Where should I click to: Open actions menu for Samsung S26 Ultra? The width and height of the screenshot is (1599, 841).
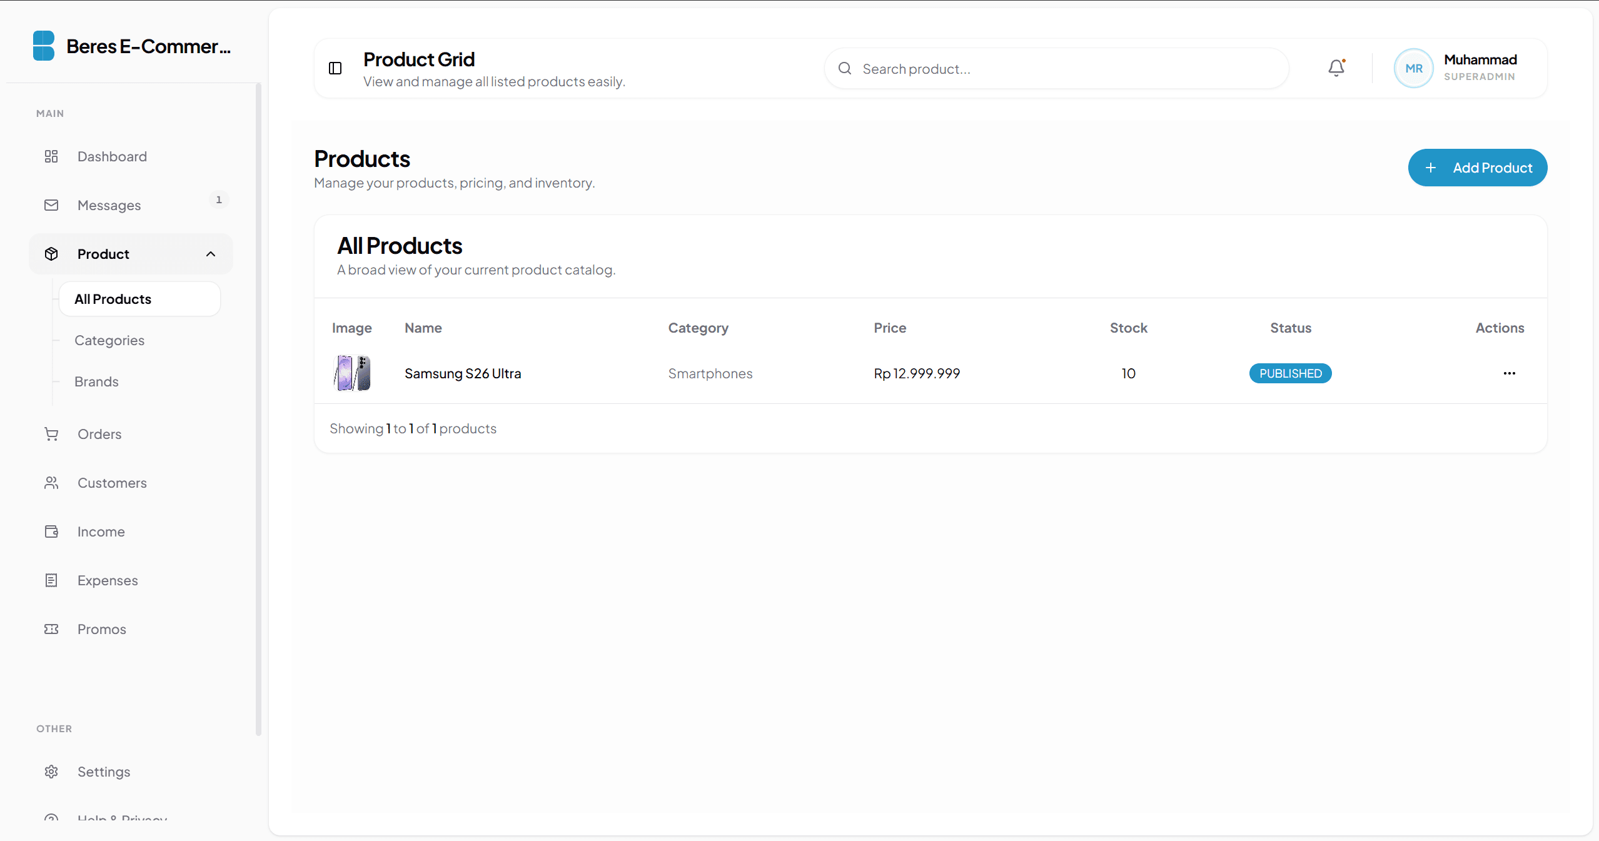click(x=1509, y=373)
